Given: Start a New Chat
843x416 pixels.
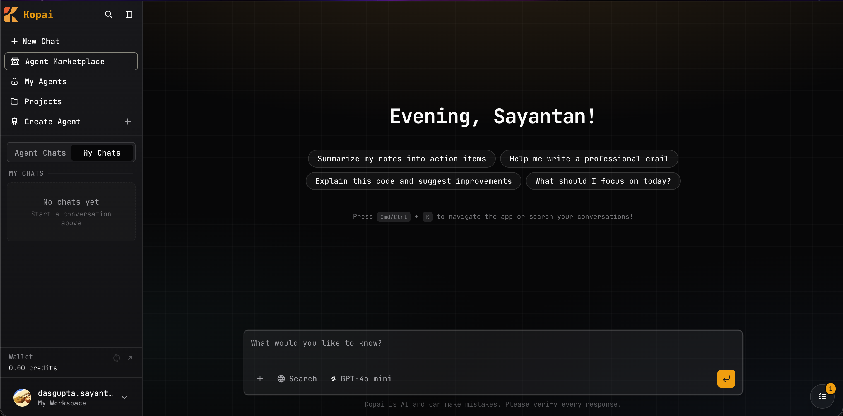Looking at the screenshot, I should (x=71, y=41).
